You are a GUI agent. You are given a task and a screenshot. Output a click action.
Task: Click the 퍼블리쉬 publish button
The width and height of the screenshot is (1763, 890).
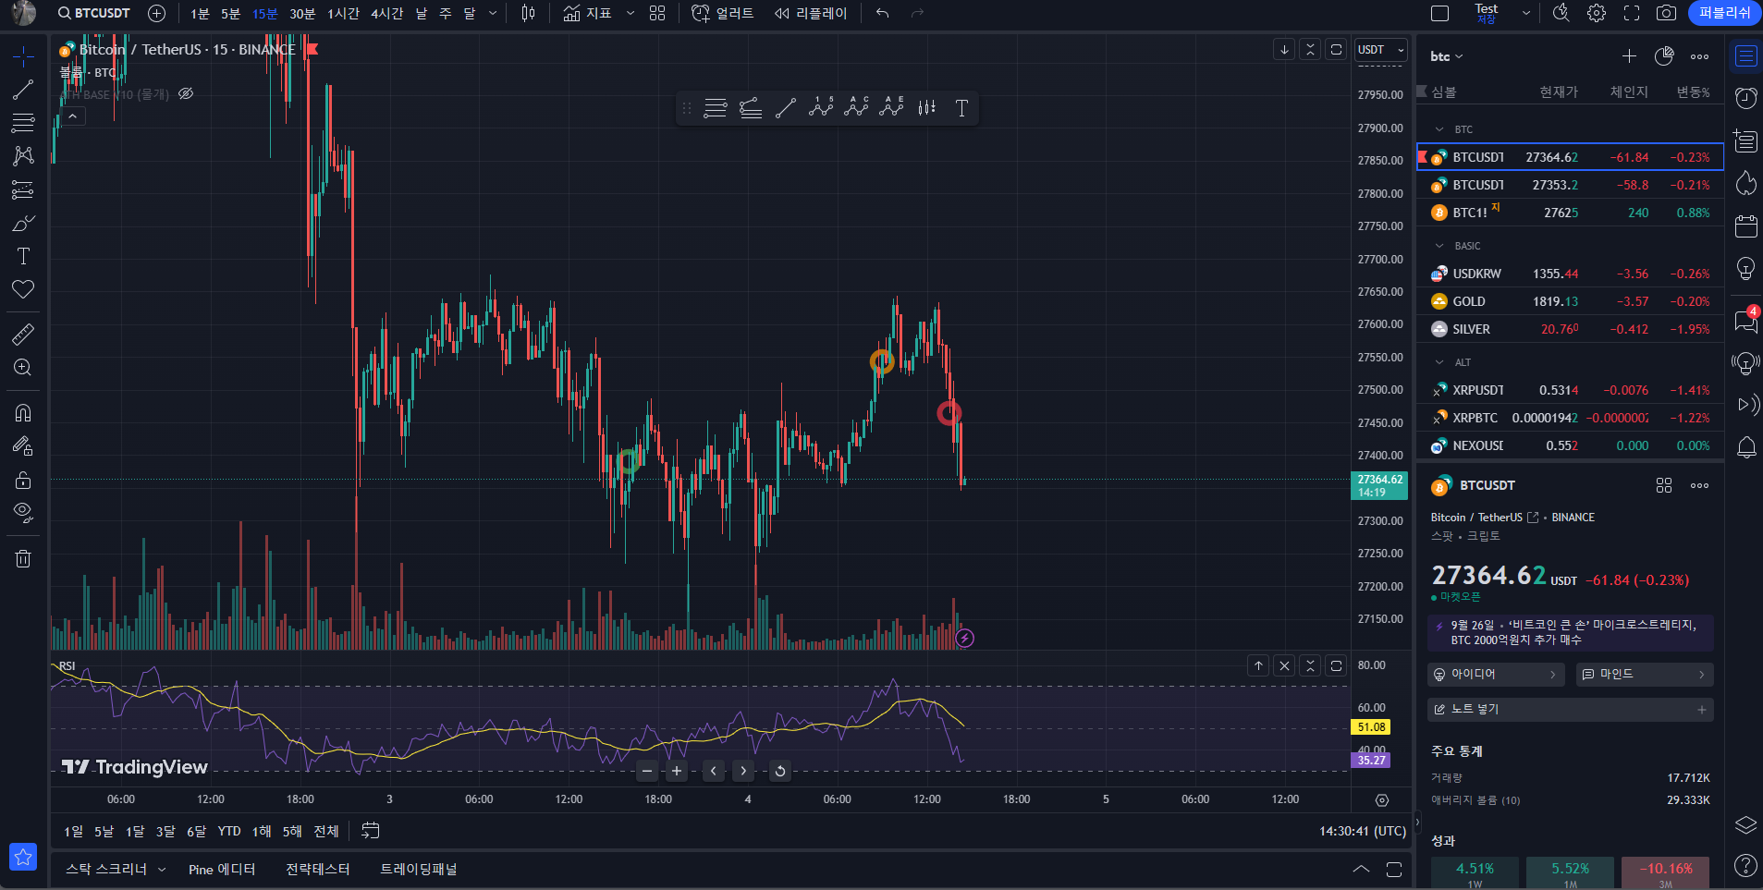tap(1724, 13)
